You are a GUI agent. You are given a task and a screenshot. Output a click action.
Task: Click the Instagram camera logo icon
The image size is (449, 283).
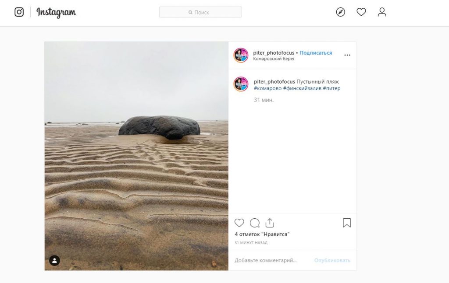19,12
